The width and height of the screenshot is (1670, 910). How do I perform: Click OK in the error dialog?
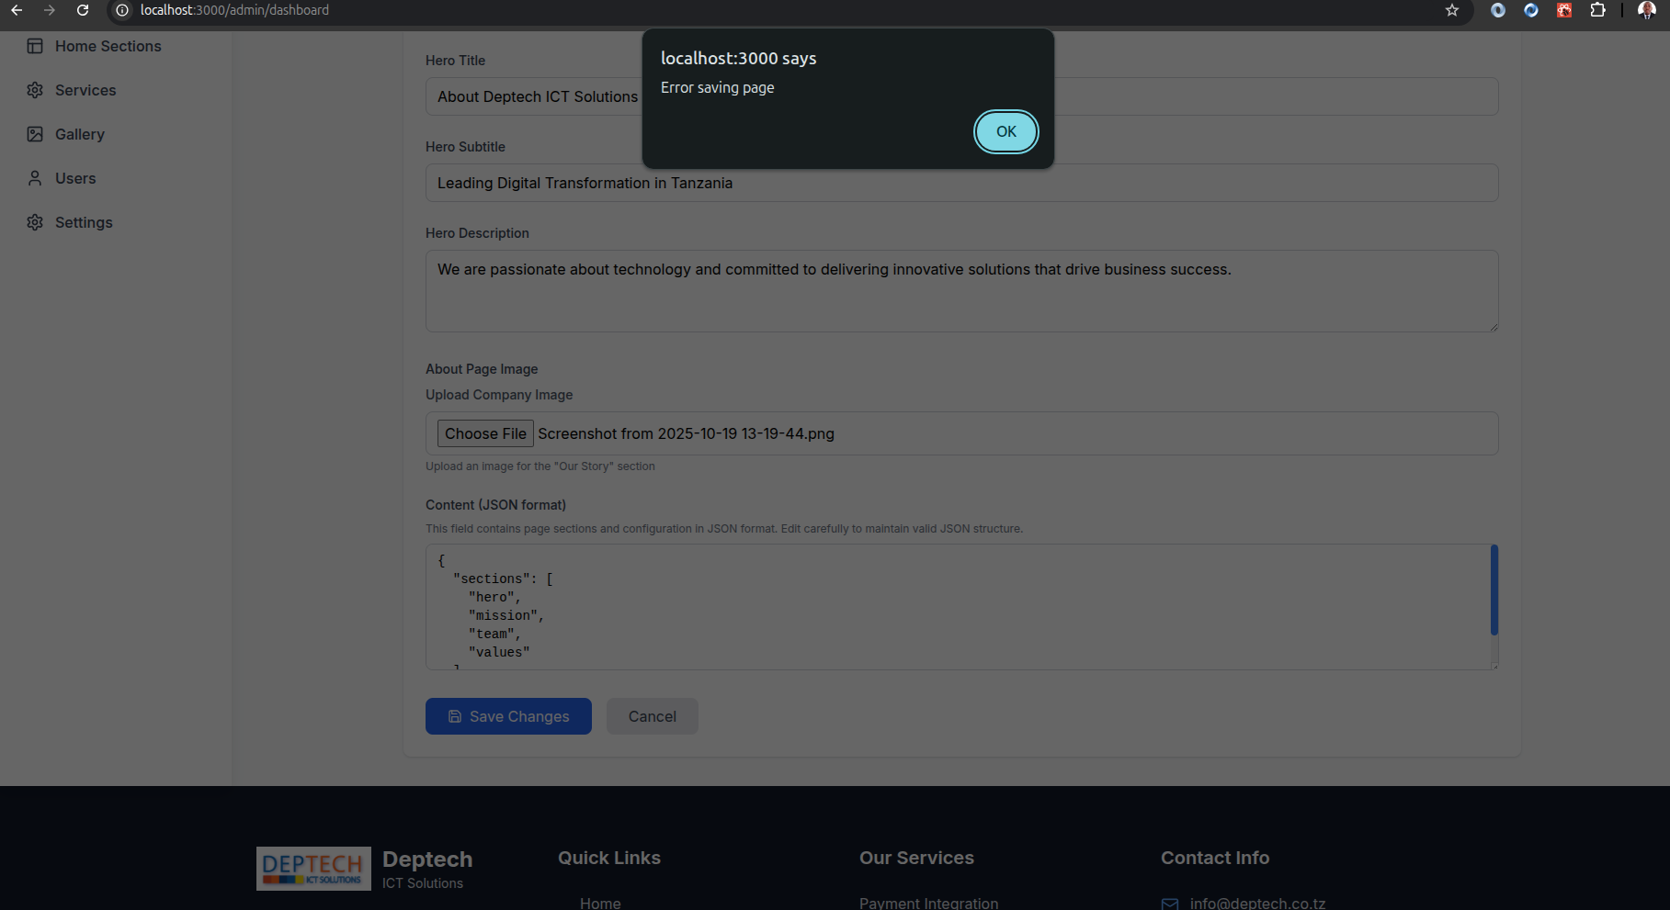coord(1005,131)
